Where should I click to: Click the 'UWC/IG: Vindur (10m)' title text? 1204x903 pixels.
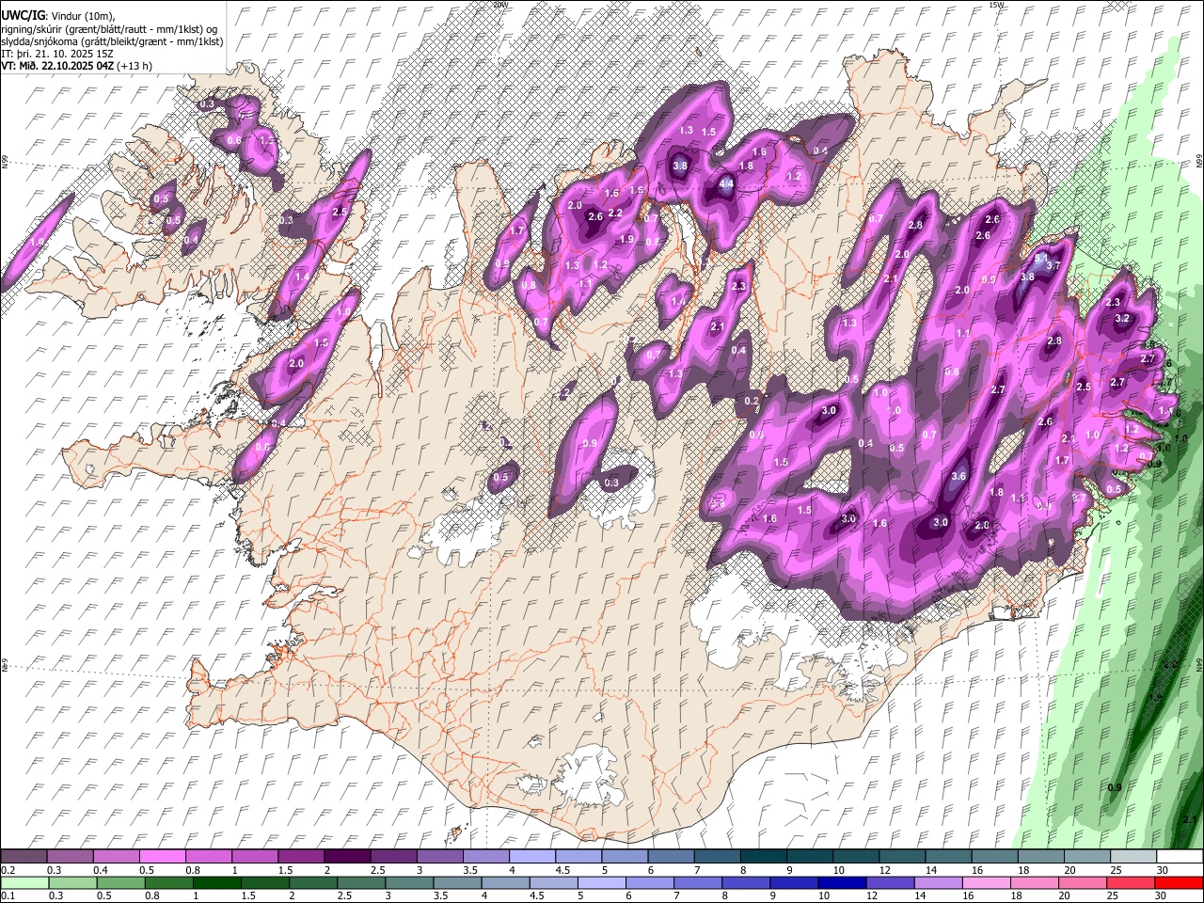pos(58,15)
